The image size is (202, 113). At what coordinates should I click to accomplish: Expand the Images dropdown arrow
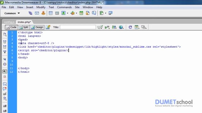pos(68,13)
